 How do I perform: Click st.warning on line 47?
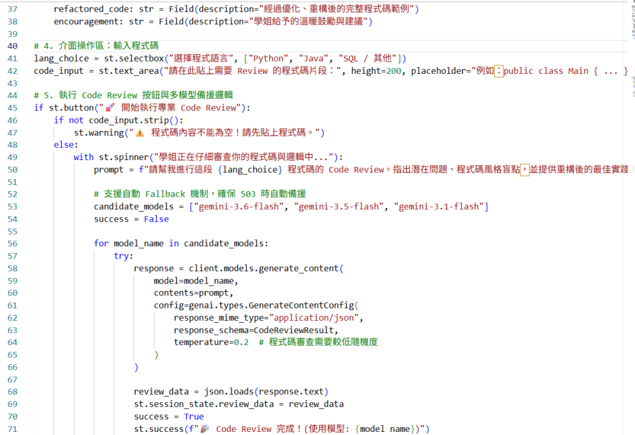pyautogui.click(x=99, y=133)
